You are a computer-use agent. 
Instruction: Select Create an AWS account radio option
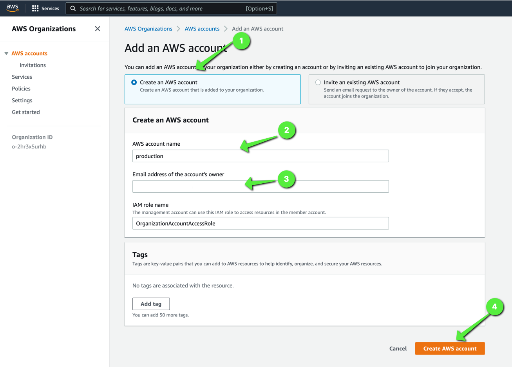134,82
